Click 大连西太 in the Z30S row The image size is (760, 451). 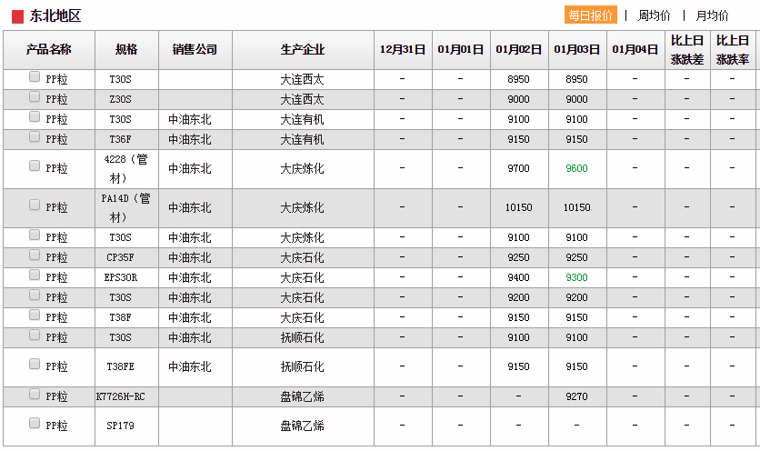tap(302, 99)
